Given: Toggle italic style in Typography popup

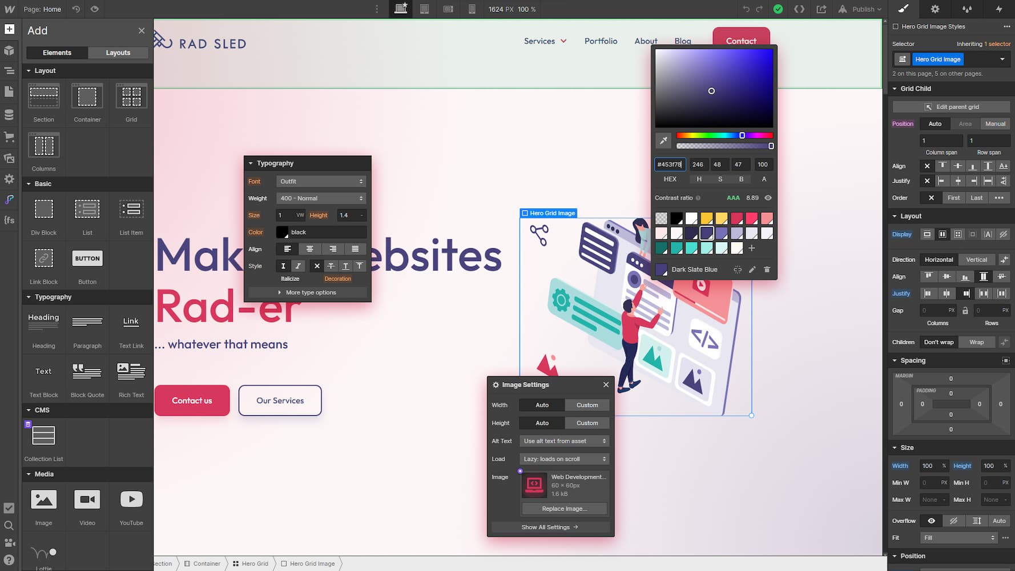Looking at the screenshot, I should tap(297, 266).
